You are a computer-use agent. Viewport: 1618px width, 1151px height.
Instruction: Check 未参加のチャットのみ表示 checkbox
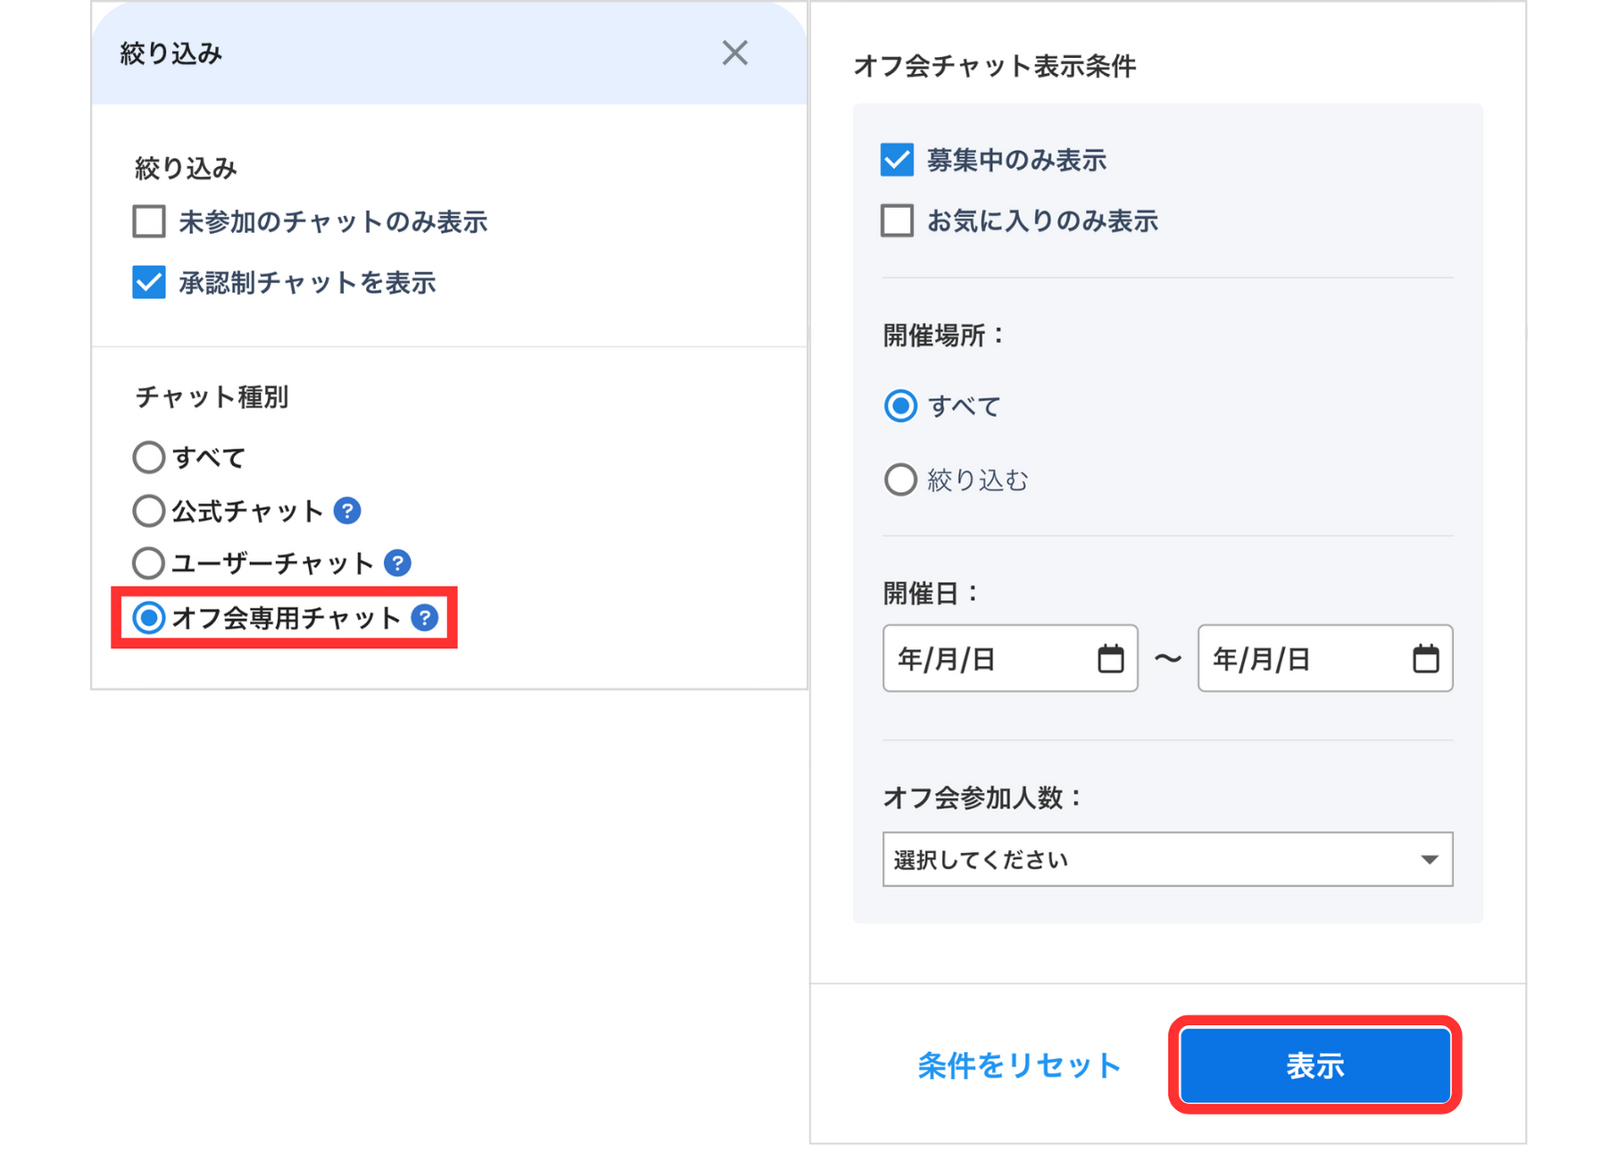[149, 221]
